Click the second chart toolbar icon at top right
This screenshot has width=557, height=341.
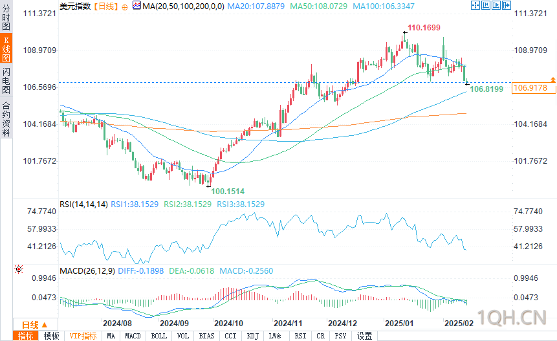point(486,5)
